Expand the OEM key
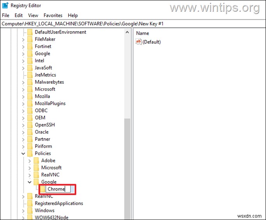This screenshot has width=266, height=220. [23, 118]
